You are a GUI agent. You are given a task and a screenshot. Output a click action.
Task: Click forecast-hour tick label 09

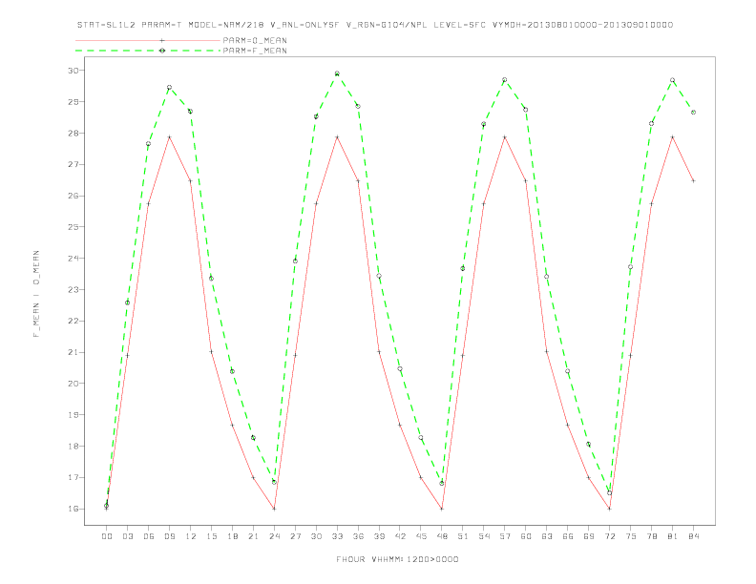[x=169, y=536]
